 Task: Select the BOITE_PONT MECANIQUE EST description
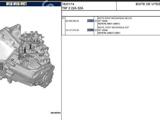(113, 28)
